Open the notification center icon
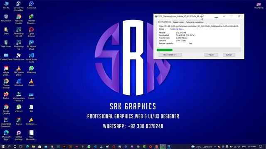This screenshot has height=149, width=266. click(x=261, y=147)
